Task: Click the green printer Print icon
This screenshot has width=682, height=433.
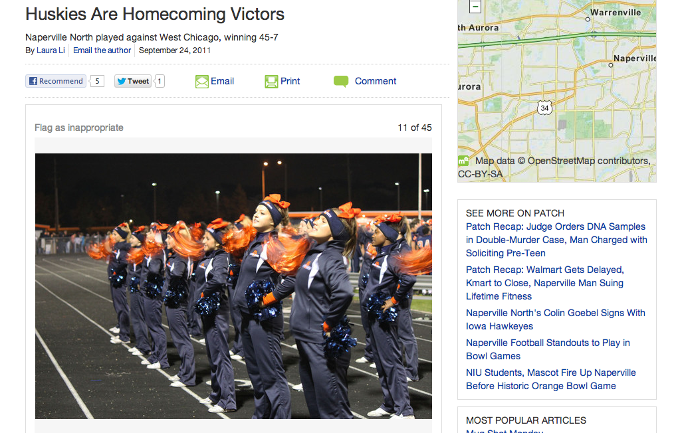Action: pos(271,81)
